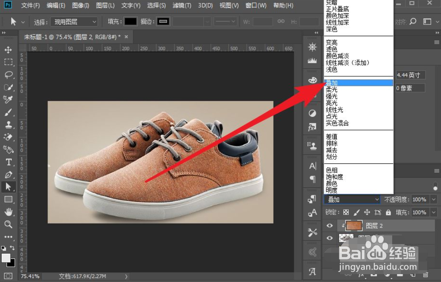The width and height of the screenshot is (441, 282).
Task: Toggle artboard nesting lock icon
Action: [378, 212]
